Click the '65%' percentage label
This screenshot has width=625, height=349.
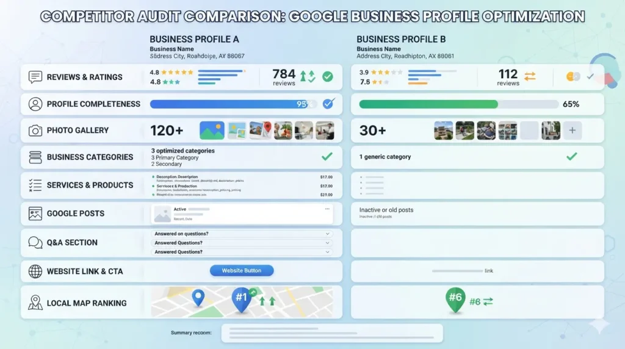coord(571,104)
